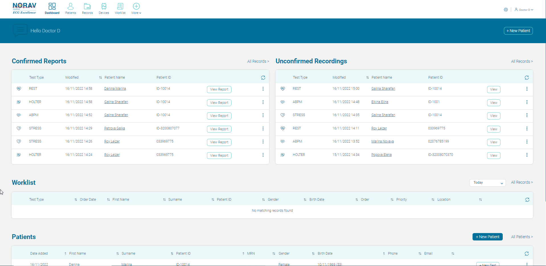View Report for Roy Leizer STRESS
Screen dimensions: 546x266
tap(219, 142)
